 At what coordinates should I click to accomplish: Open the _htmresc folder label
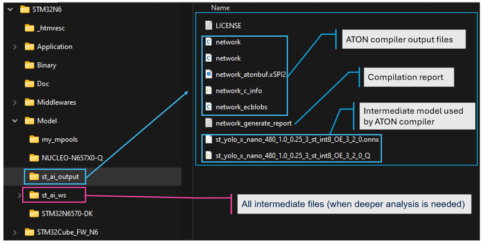coord(51,28)
